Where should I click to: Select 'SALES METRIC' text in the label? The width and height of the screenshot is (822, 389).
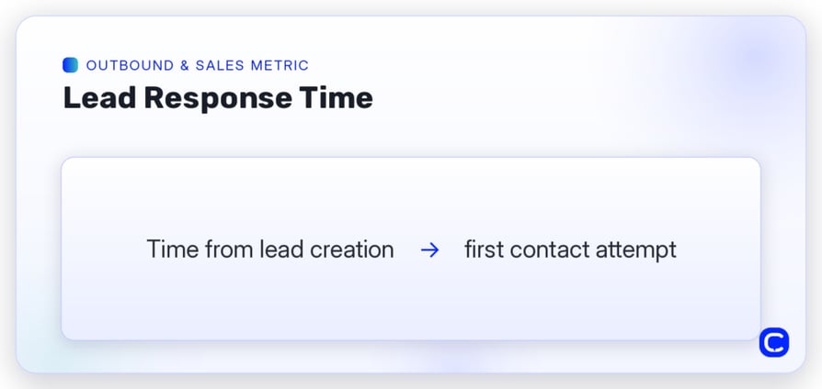coord(252,65)
